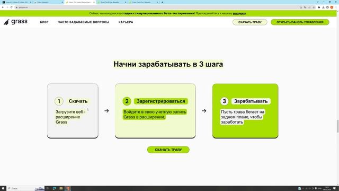Click the header СКАЧАТЬ ТРАВУ button

249,22
